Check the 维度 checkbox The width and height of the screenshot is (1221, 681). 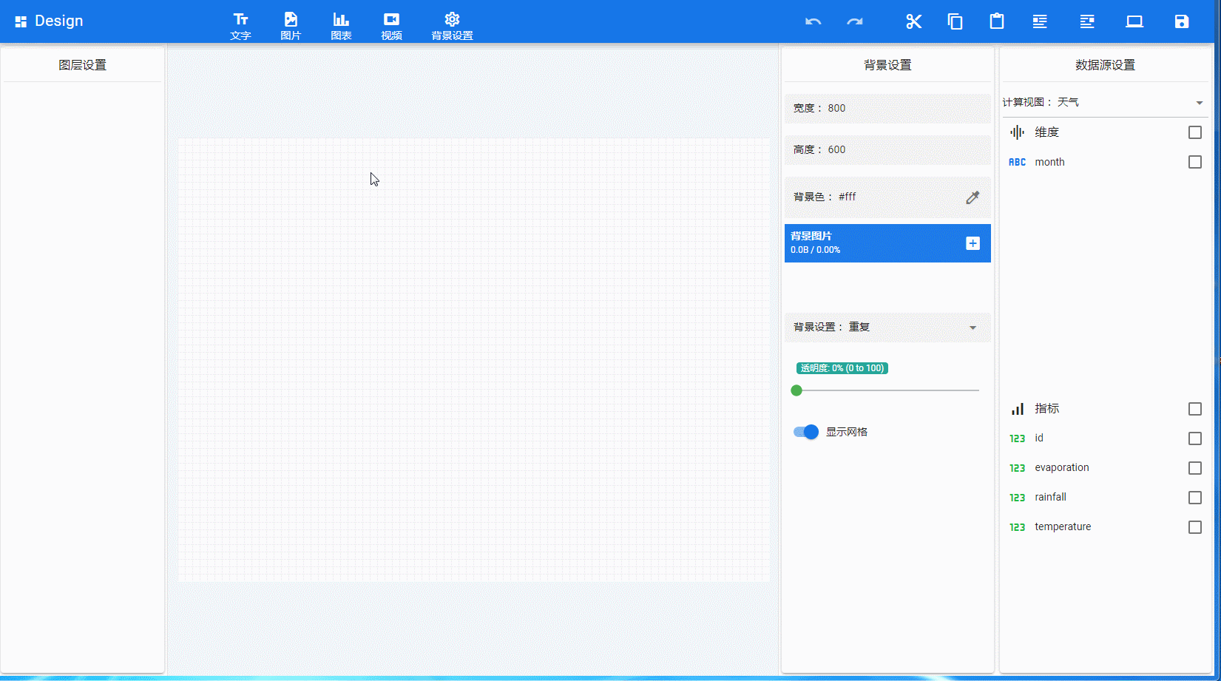click(1195, 132)
